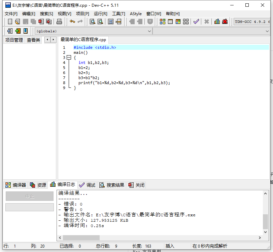Click the right arrow of the sidebar tabs
The image size is (273, 252).
point(53,40)
